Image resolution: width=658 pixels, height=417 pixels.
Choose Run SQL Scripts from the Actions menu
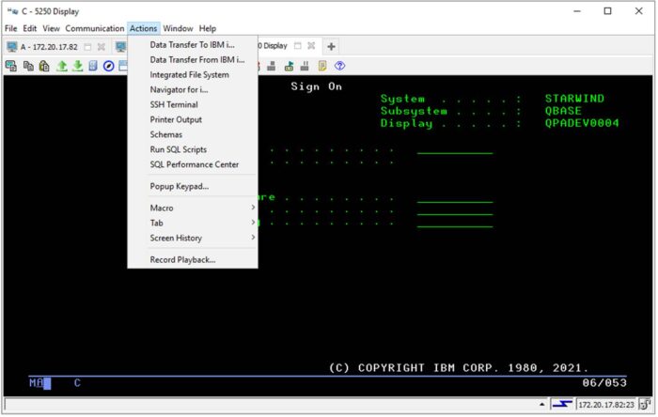(179, 149)
